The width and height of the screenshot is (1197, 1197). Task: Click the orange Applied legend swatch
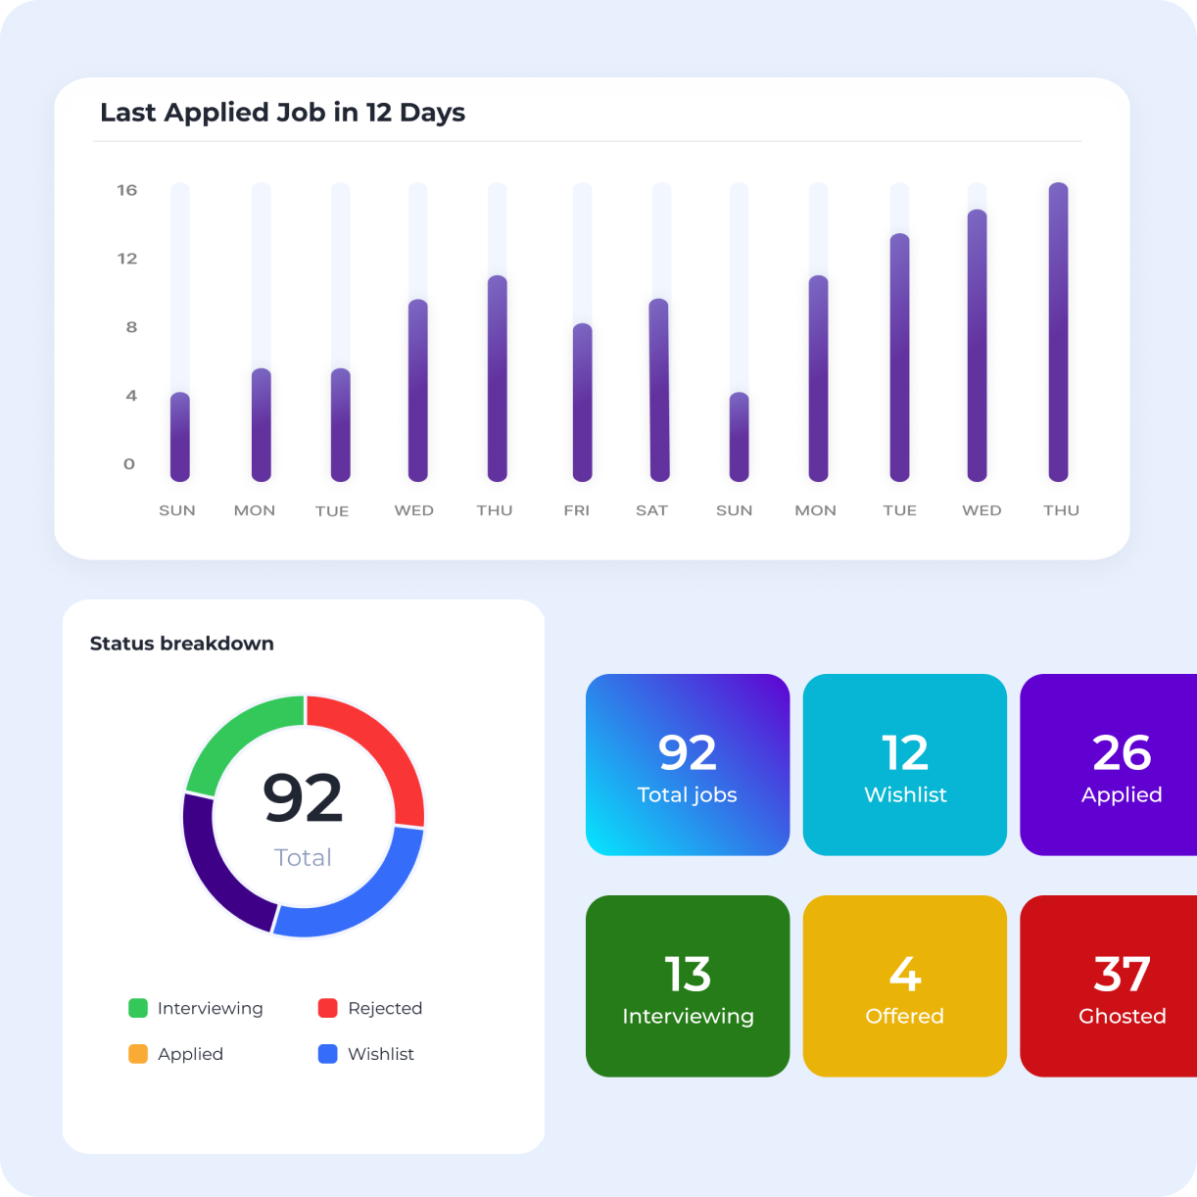click(138, 1054)
